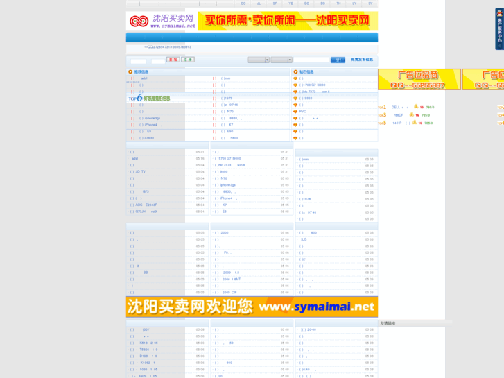
Task: Open the K518 2.05 listing
Action: point(144,343)
